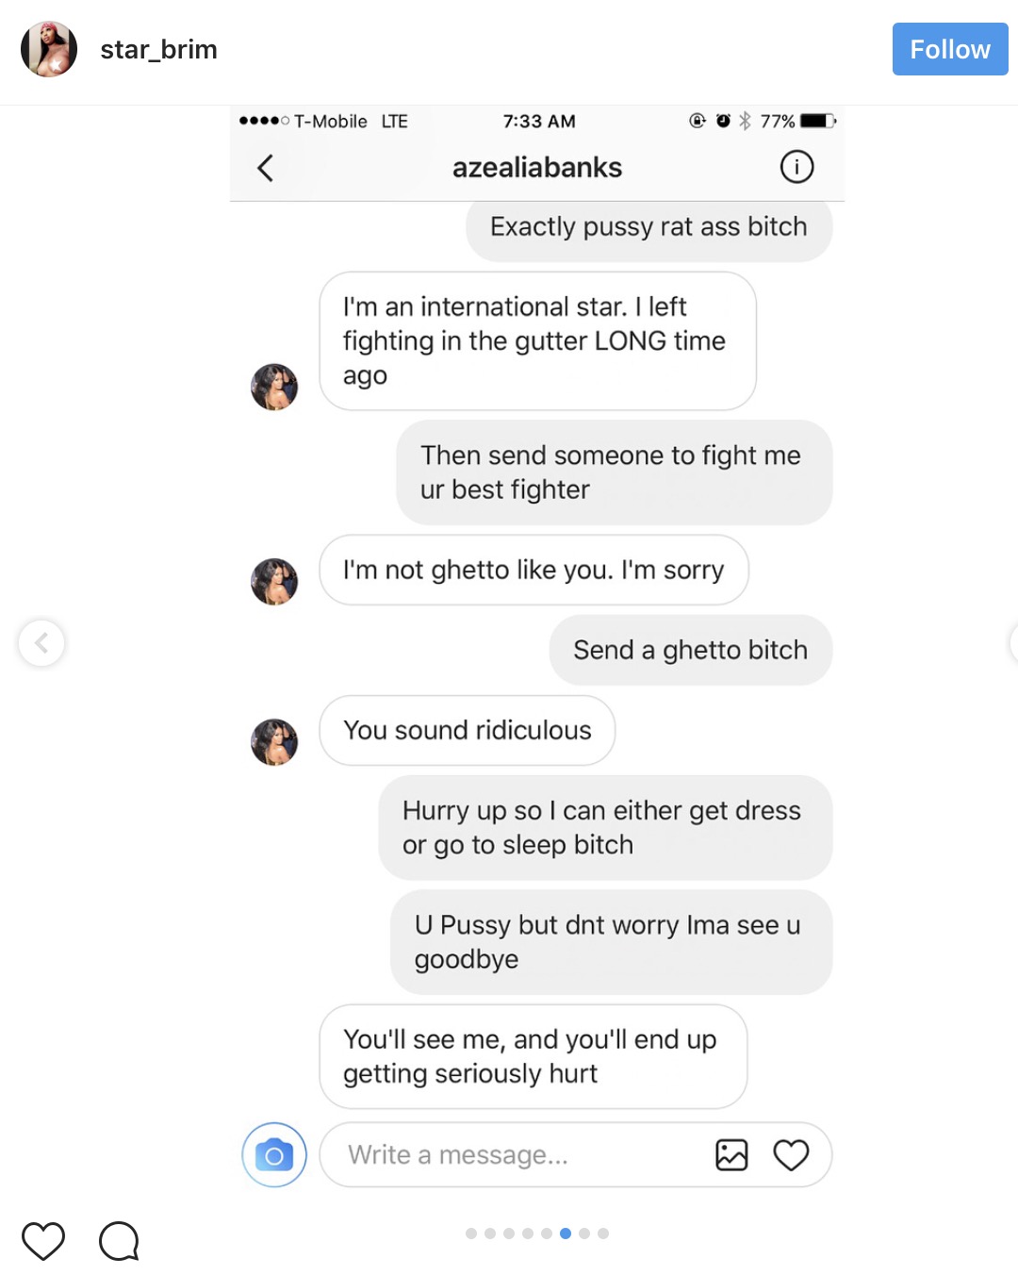Select the last carousel dot
The image size is (1018, 1275).
pyautogui.click(x=603, y=1234)
